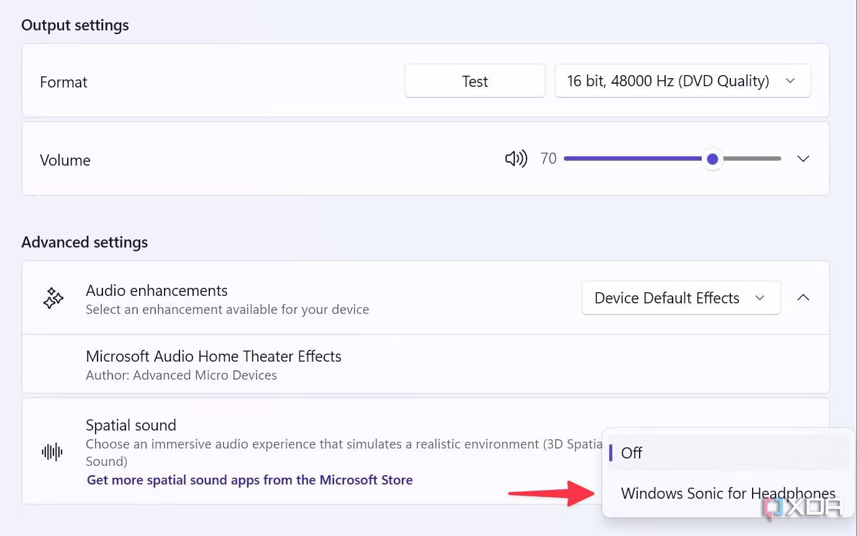Open the 16 bit, 48000 Hz format dropdown

pyautogui.click(x=682, y=81)
